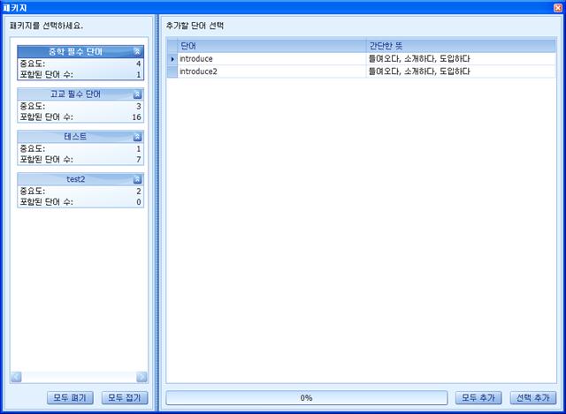This screenshot has width=566, height=414.
Task: Click 중요도 row under 테스트
Action: [80, 149]
